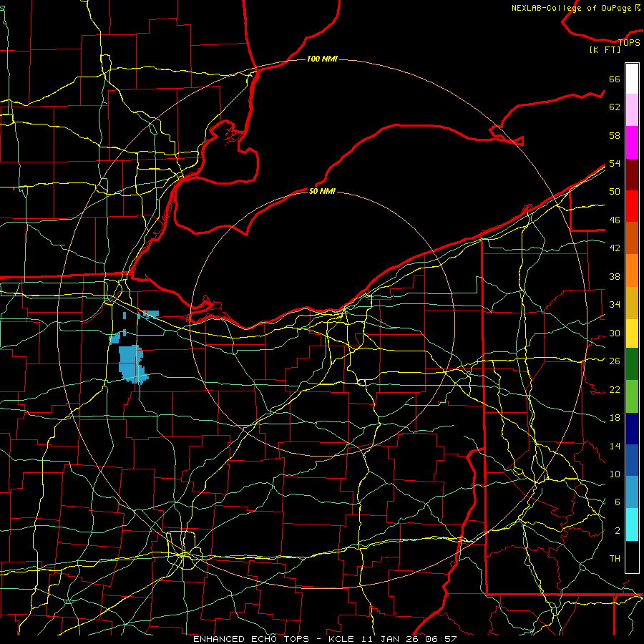Viewport: 644px width, 644px height.
Task: Click the '62' legend value
Action: coord(615,107)
